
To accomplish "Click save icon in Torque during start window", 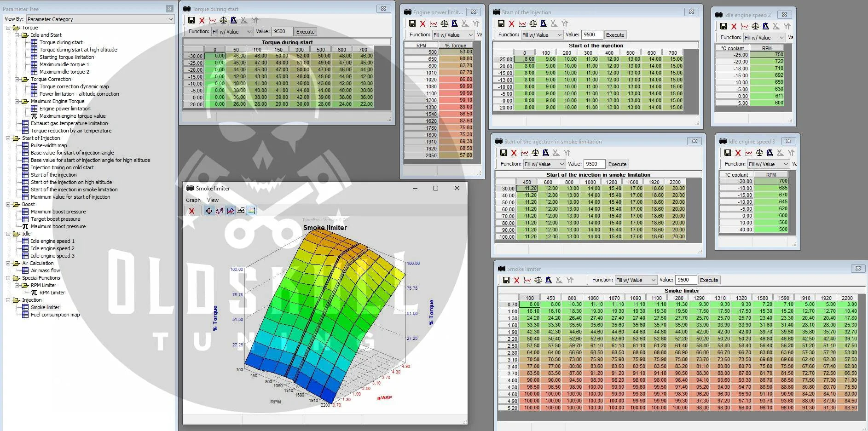I will pos(191,20).
